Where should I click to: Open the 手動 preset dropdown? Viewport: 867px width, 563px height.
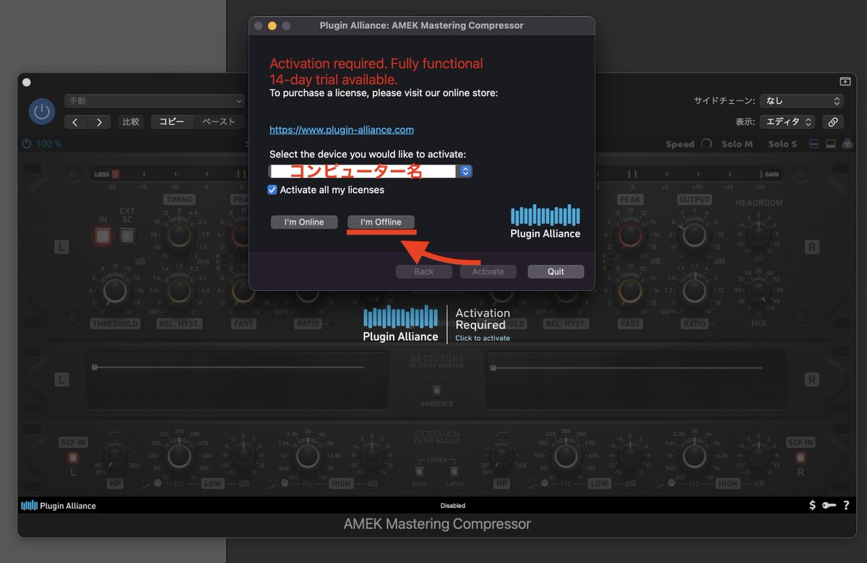coord(155,101)
